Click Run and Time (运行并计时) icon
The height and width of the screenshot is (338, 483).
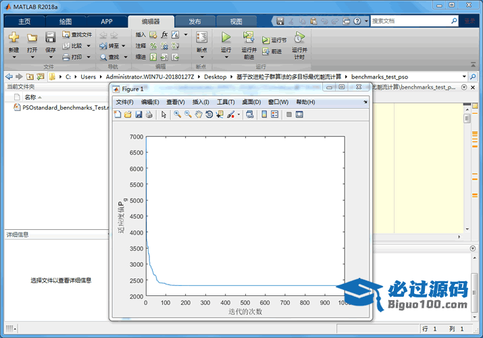tap(299, 37)
